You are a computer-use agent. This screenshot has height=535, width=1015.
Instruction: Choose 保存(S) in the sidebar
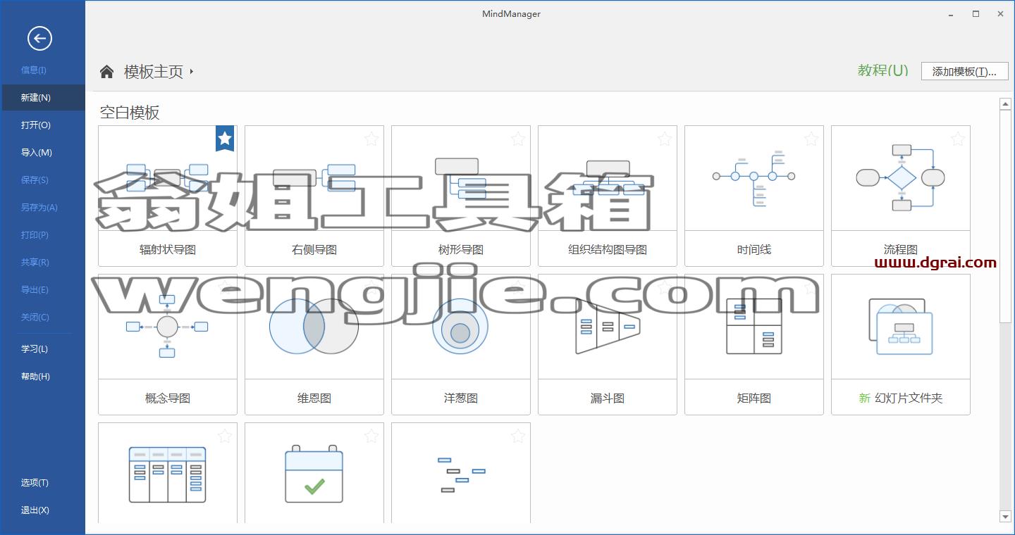point(42,180)
